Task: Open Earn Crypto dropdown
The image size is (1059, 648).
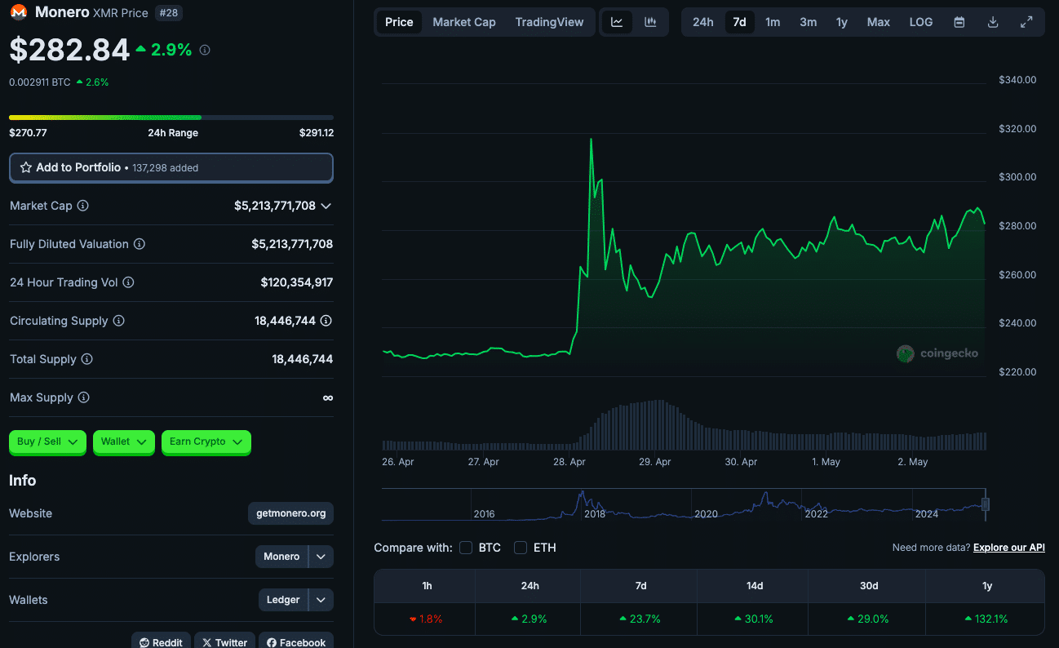Action: tap(206, 442)
